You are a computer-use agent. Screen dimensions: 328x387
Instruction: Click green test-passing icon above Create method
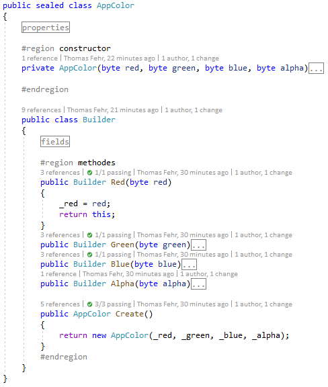89,304
